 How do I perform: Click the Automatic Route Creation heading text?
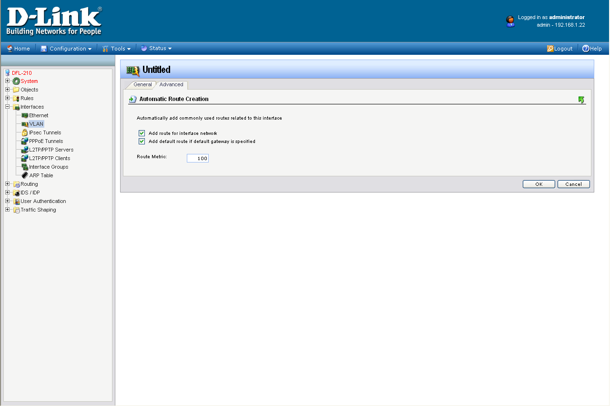click(x=174, y=99)
